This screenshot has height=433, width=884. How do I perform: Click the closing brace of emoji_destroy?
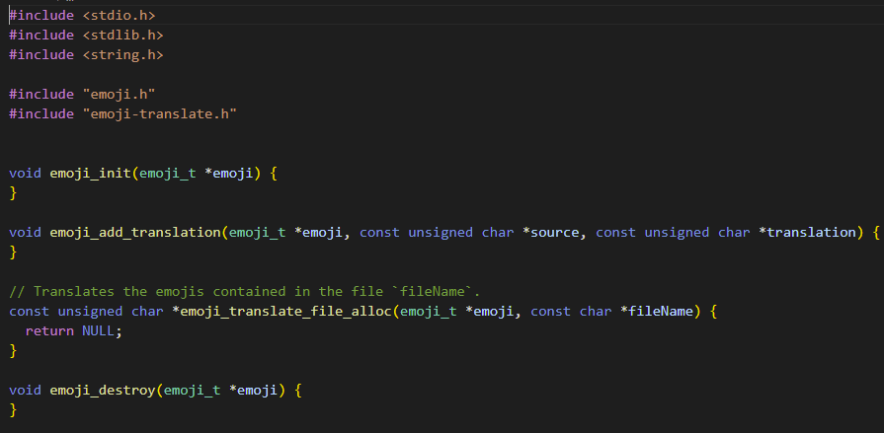(13, 409)
